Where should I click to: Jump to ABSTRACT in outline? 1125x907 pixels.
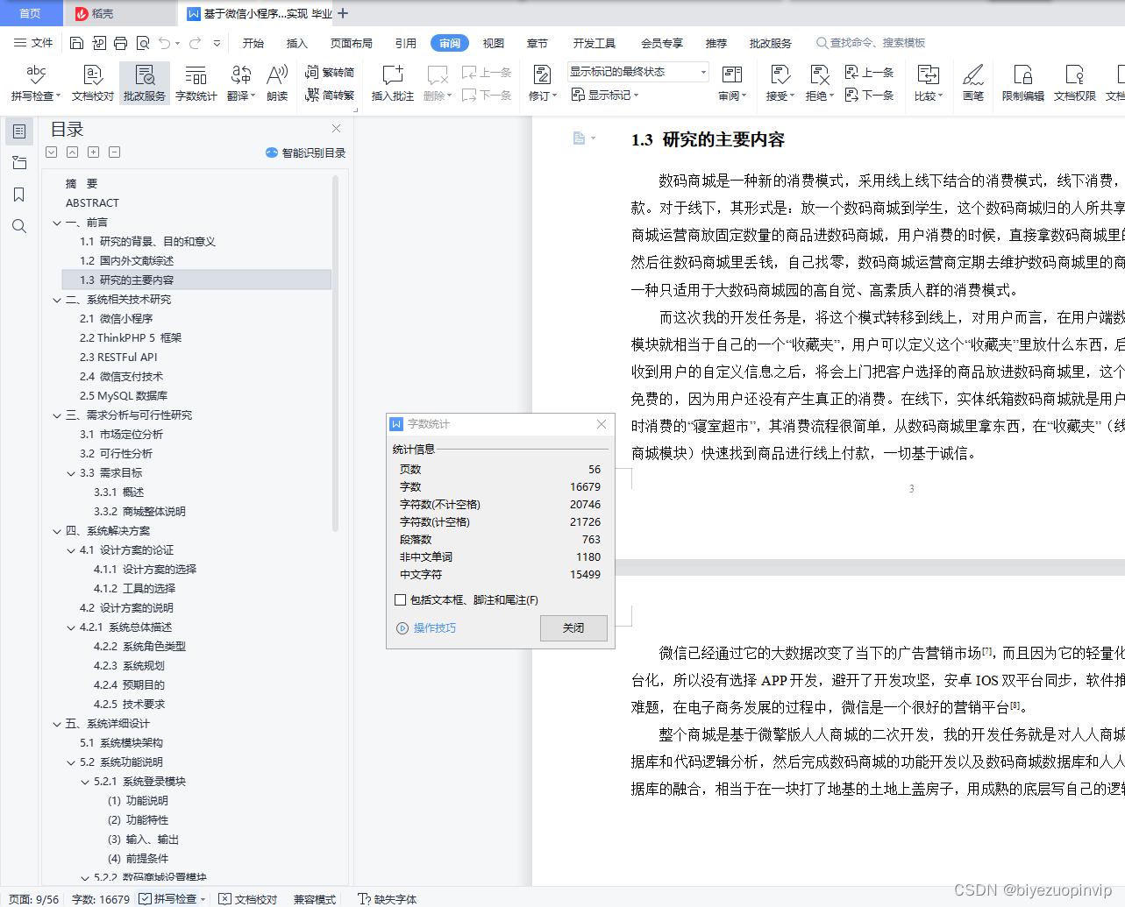pos(92,203)
